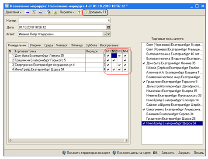Select Дальстрой Екатеринбург Декабристо... list item
The image size is (208, 159).
(172, 86)
